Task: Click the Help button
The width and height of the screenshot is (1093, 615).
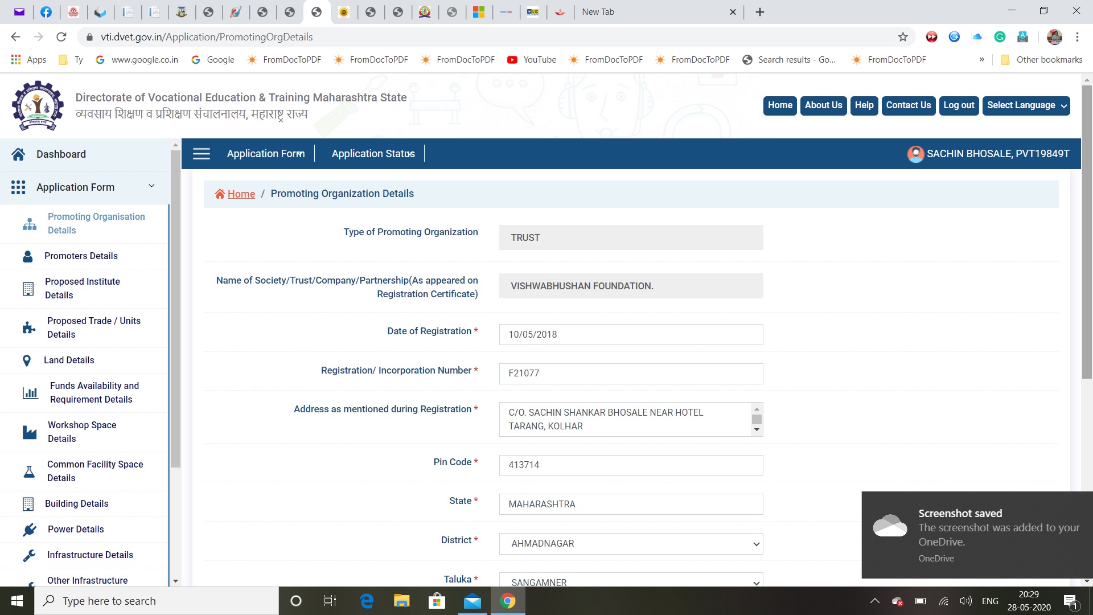Action: point(864,105)
